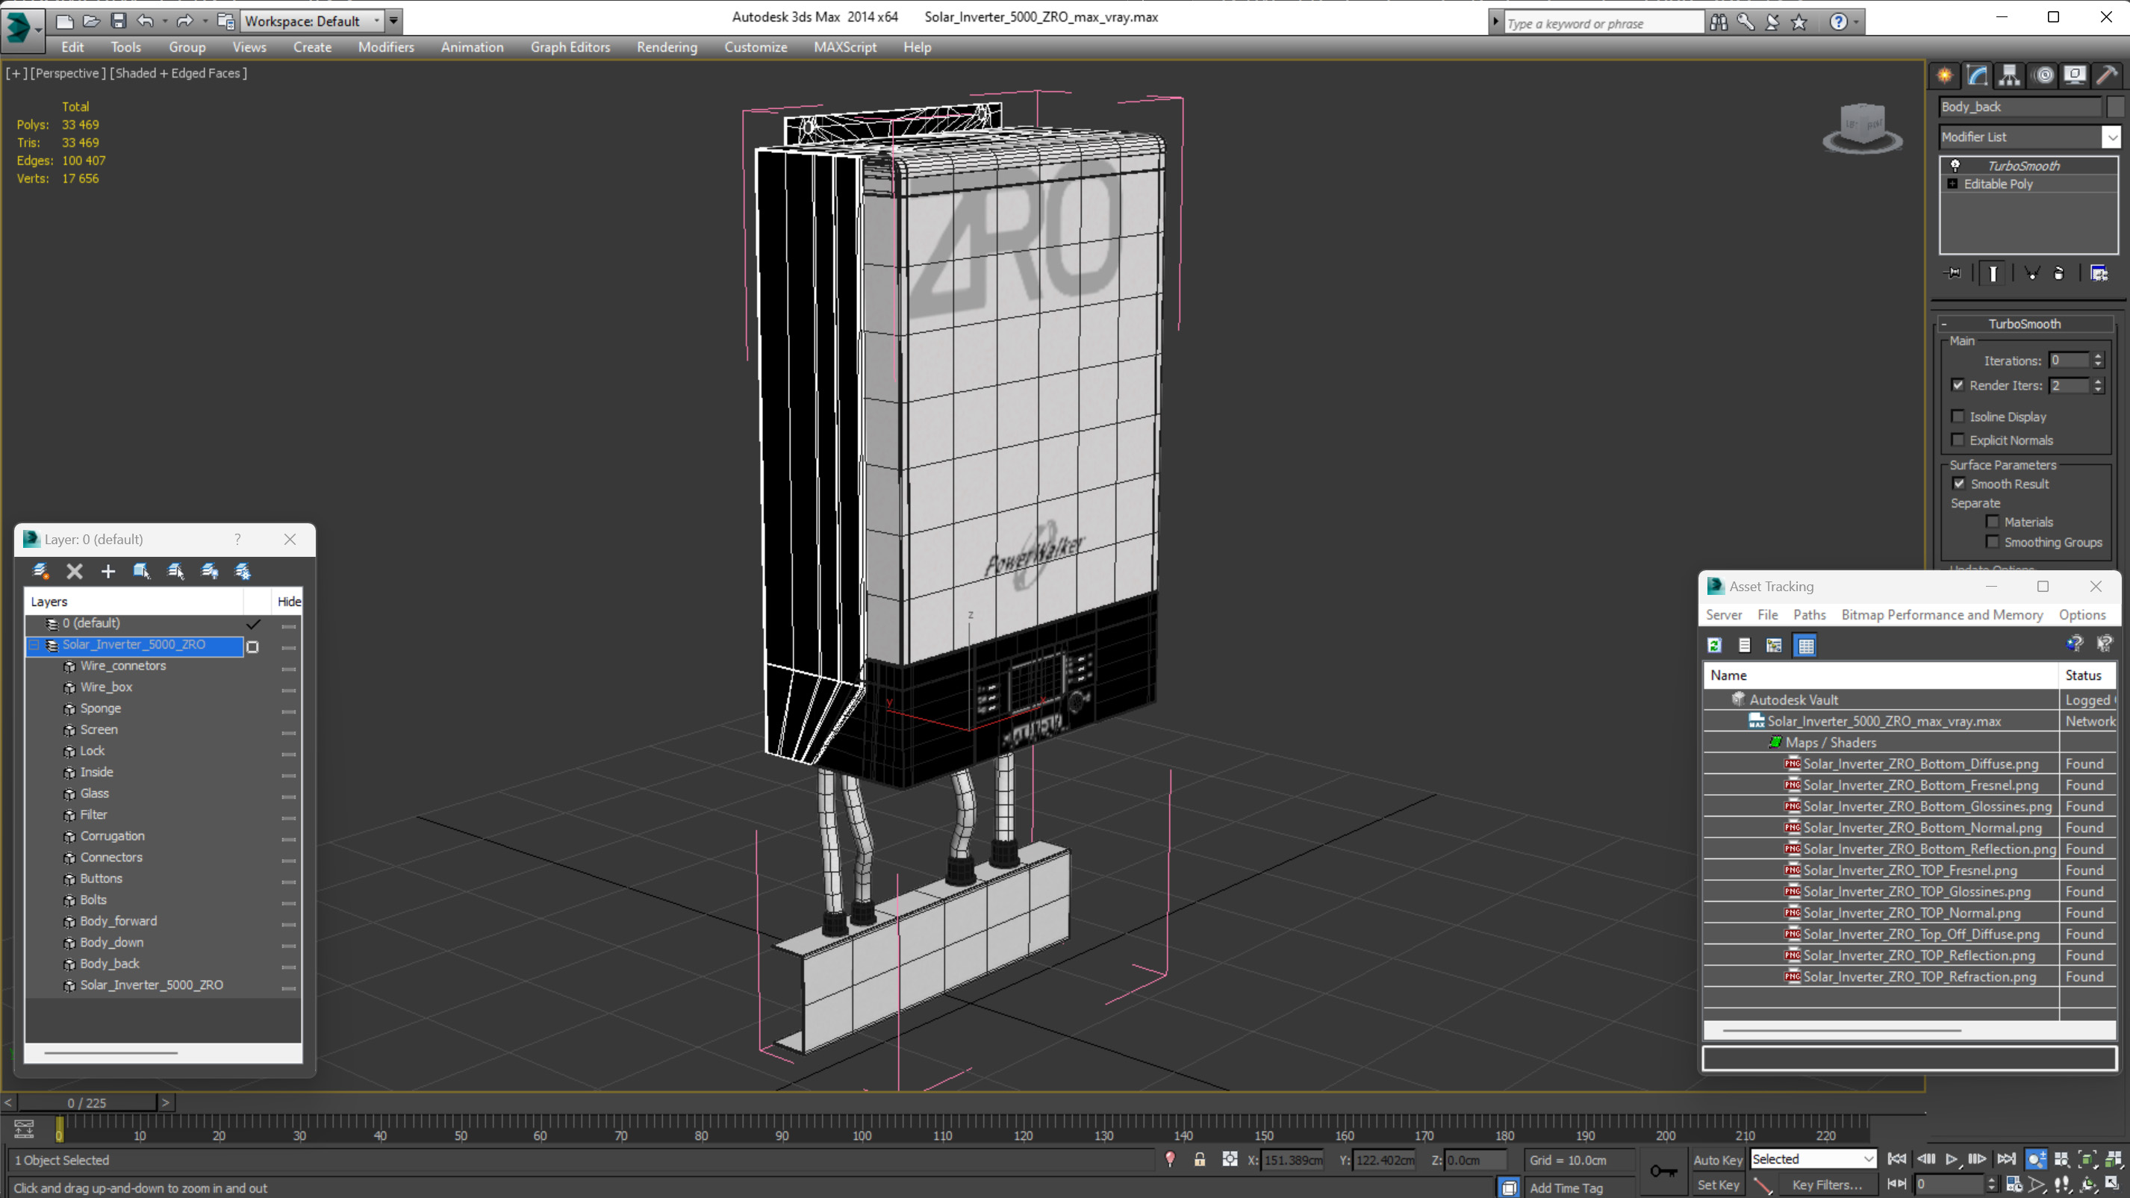The width and height of the screenshot is (2130, 1198).
Task: Collapse the TurboSmooth rollout
Action: tap(1944, 324)
